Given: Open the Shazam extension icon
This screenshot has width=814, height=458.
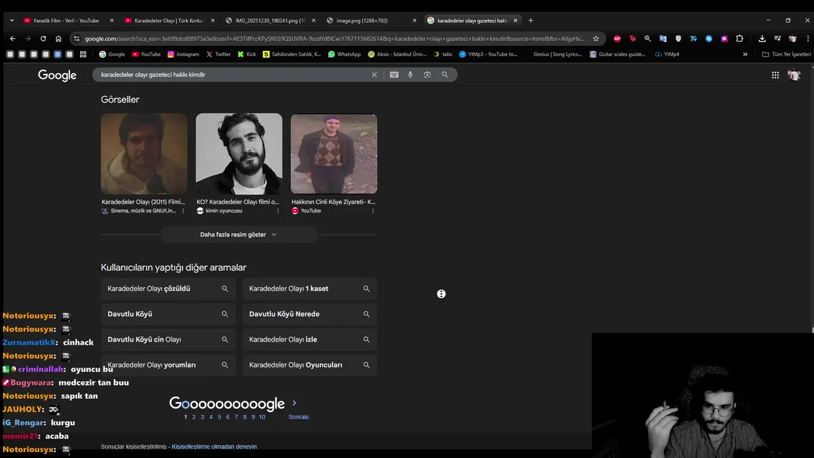Looking at the screenshot, I should 708,38.
